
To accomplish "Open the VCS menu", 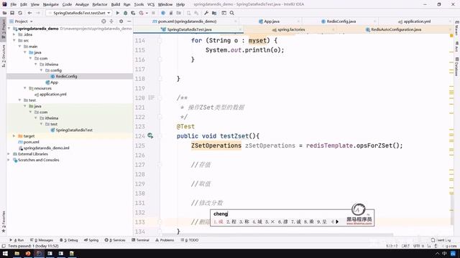I will [151, 4].
